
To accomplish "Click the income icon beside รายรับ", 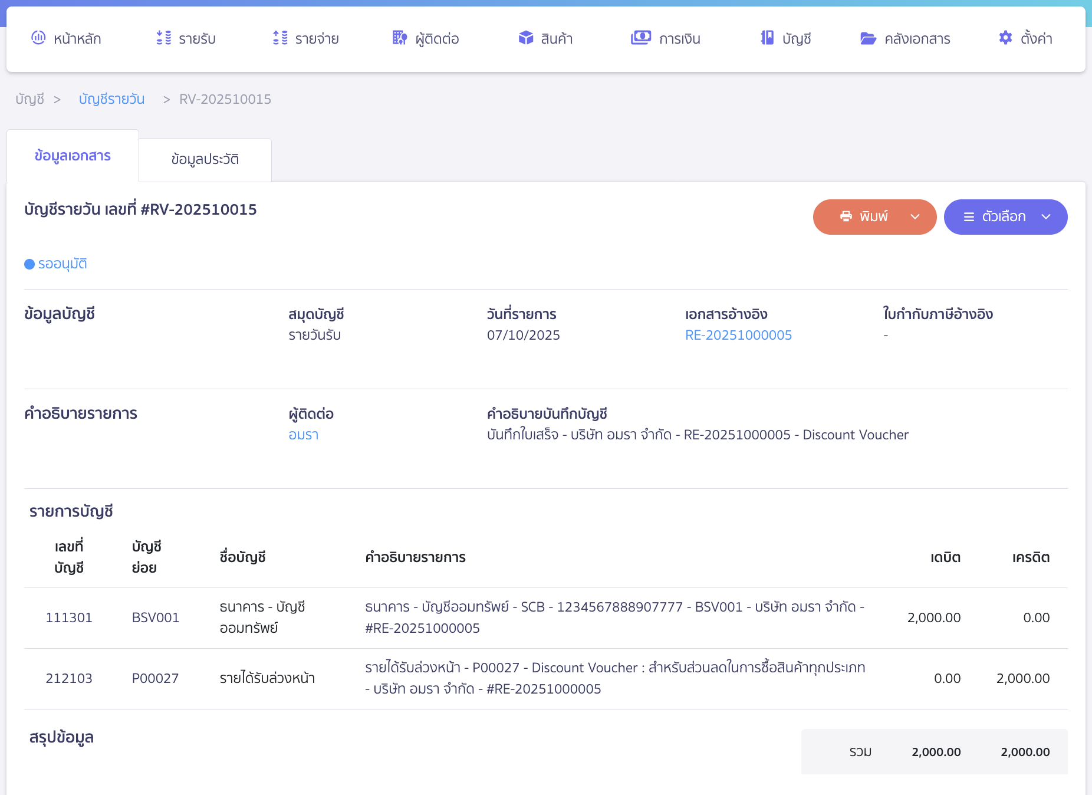I will pos(163,38).
